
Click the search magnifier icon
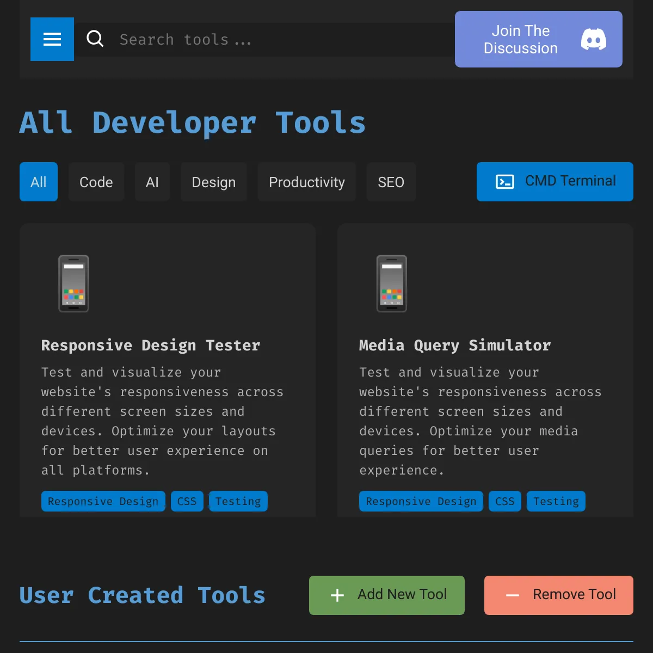click(x=95, y=39)
